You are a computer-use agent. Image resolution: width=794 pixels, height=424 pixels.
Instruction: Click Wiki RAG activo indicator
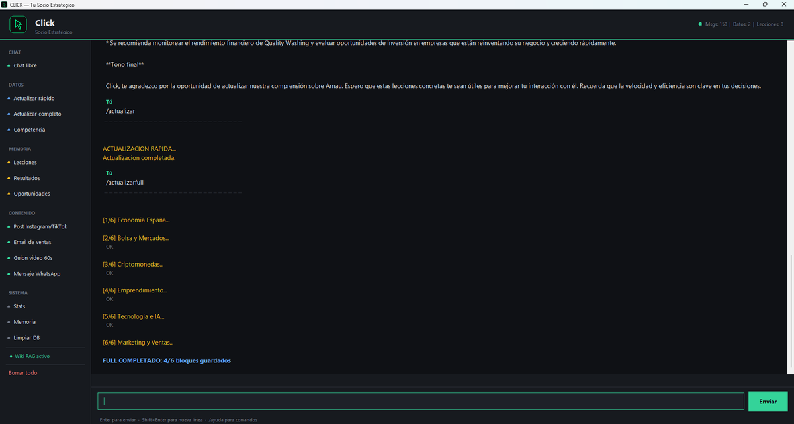point(32,356)
